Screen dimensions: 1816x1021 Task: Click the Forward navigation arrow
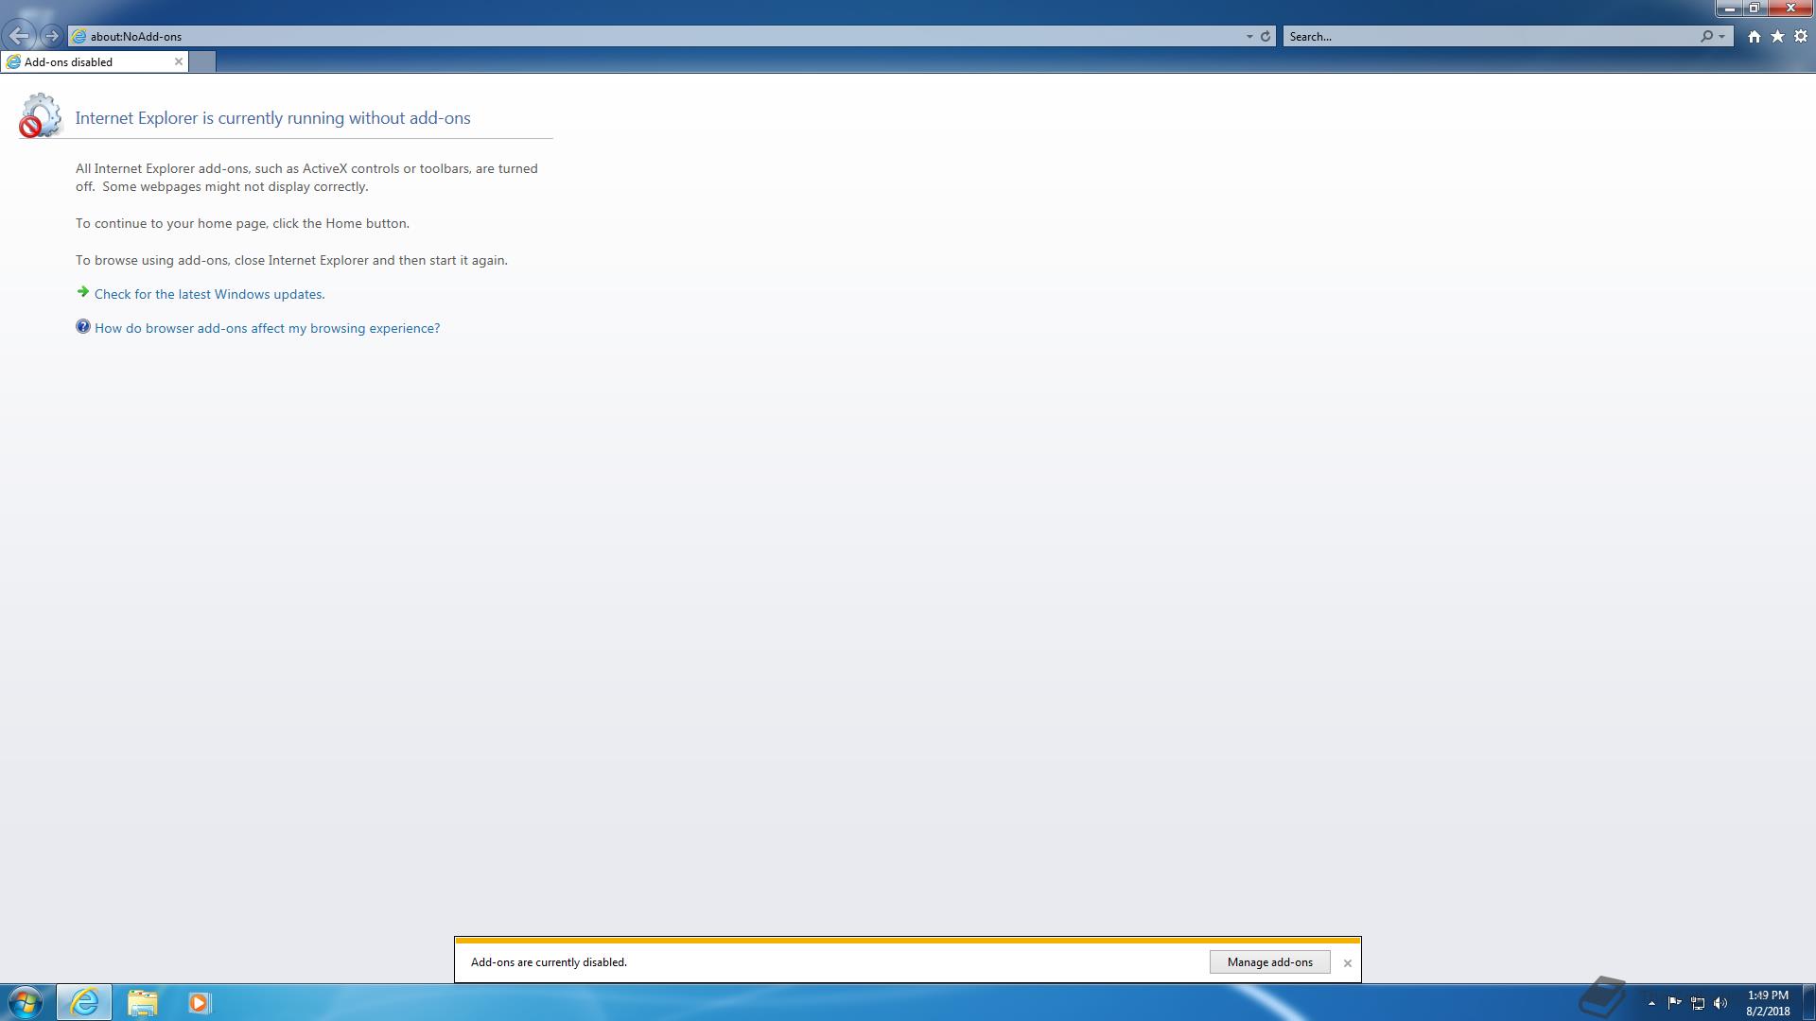(x=52, y=36)
